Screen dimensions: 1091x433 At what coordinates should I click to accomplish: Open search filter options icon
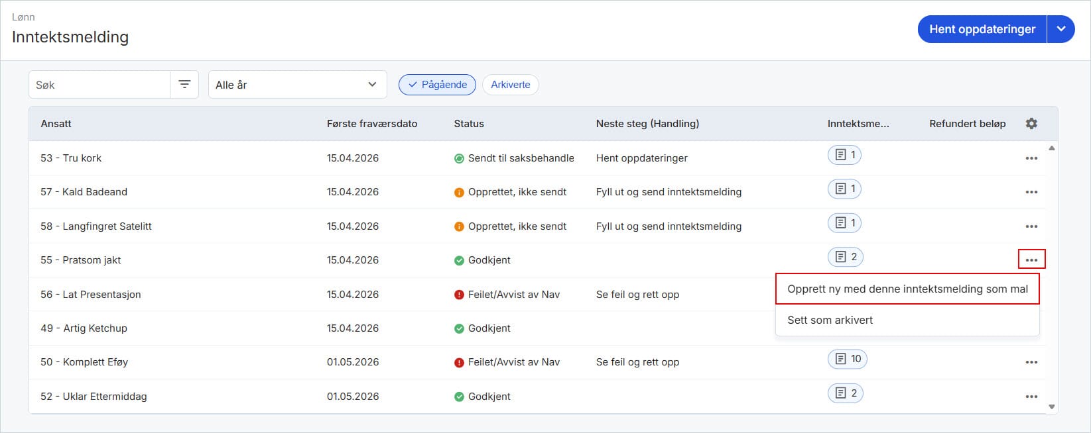(184, 85)
